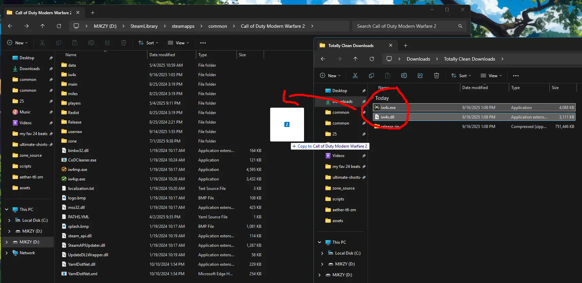Image resolution: width=582 pixels, height=283 pixels.
Task: Select the YamlDotNet.xml file
Action: [x=82, y=274]
